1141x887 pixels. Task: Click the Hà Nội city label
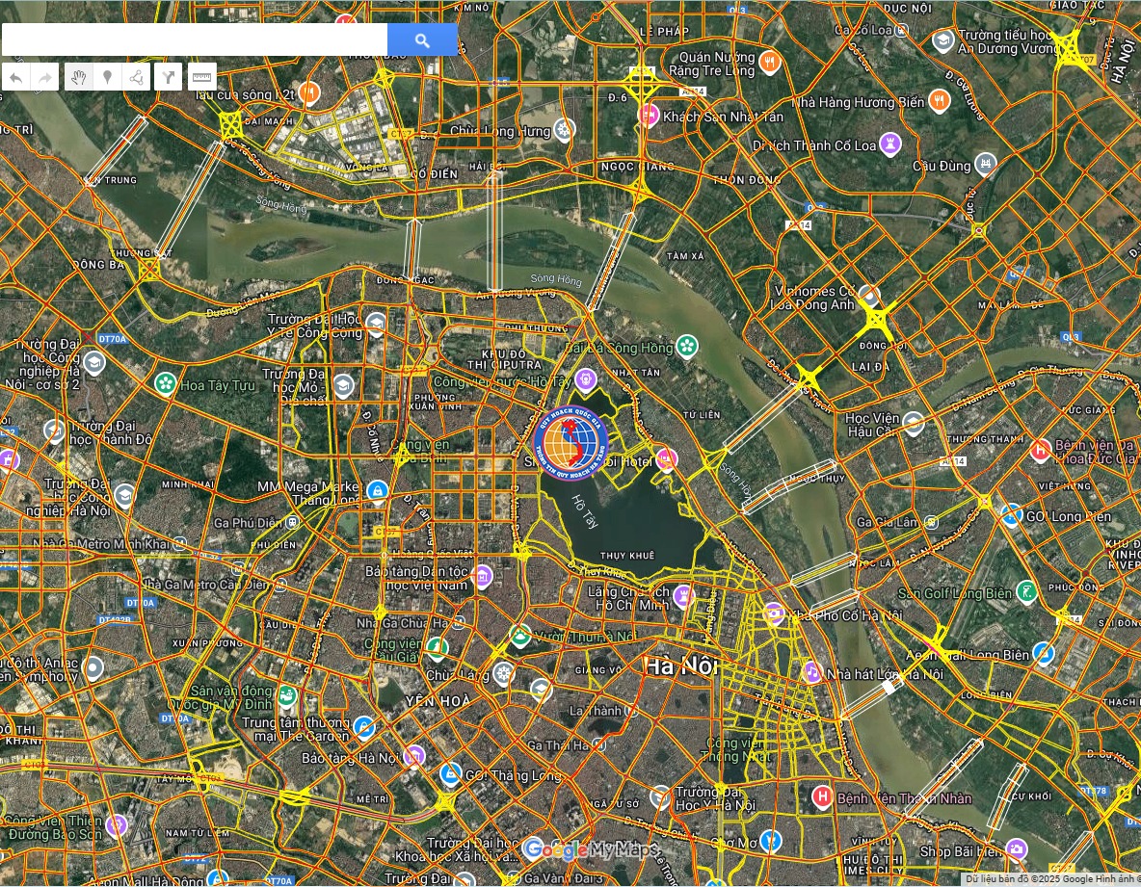pyautogui.click(x=681, y=665)
